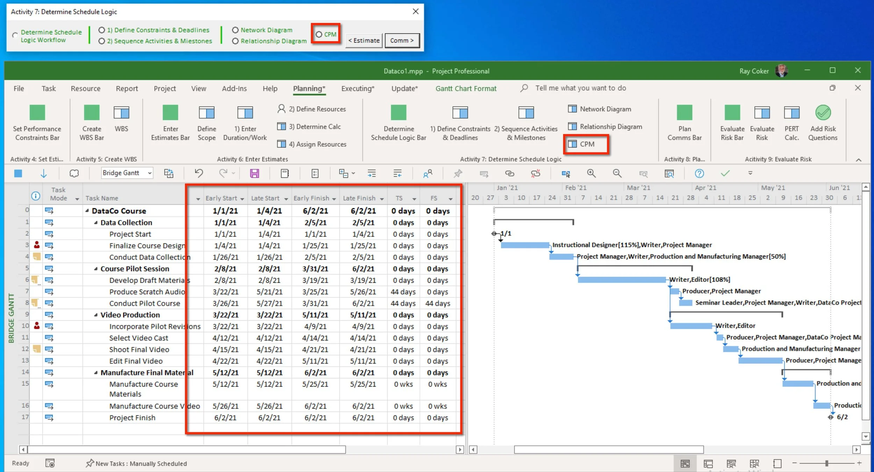Click the Comm > button
This screenshot has width=874, height=472.
click(x=402, y=41)
